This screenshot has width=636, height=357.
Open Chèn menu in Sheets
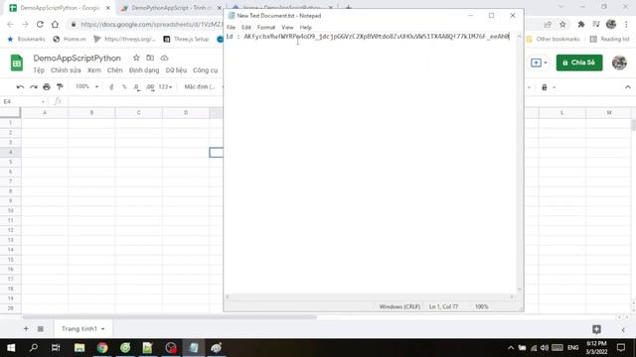point(115,70)
